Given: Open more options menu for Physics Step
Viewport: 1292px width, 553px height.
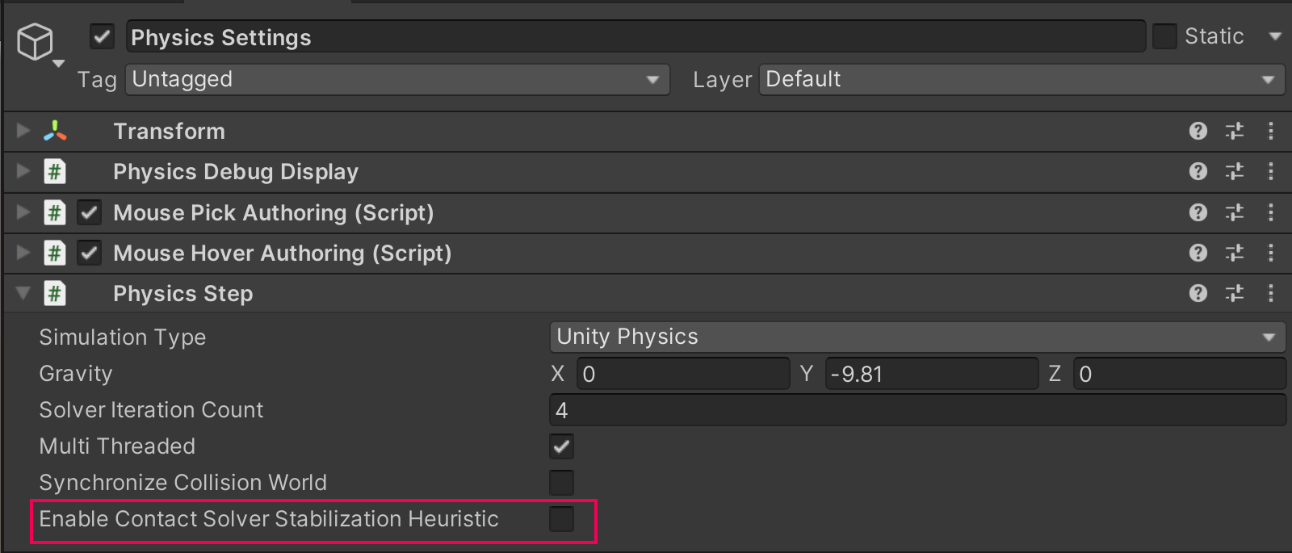Looking at the screenshot, I should click(1271, 293).
